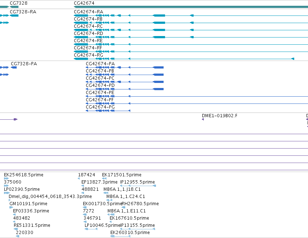The image size is (308, 238).
Task: Click the CG42674-RF transcript label
Action: [88, 48]
